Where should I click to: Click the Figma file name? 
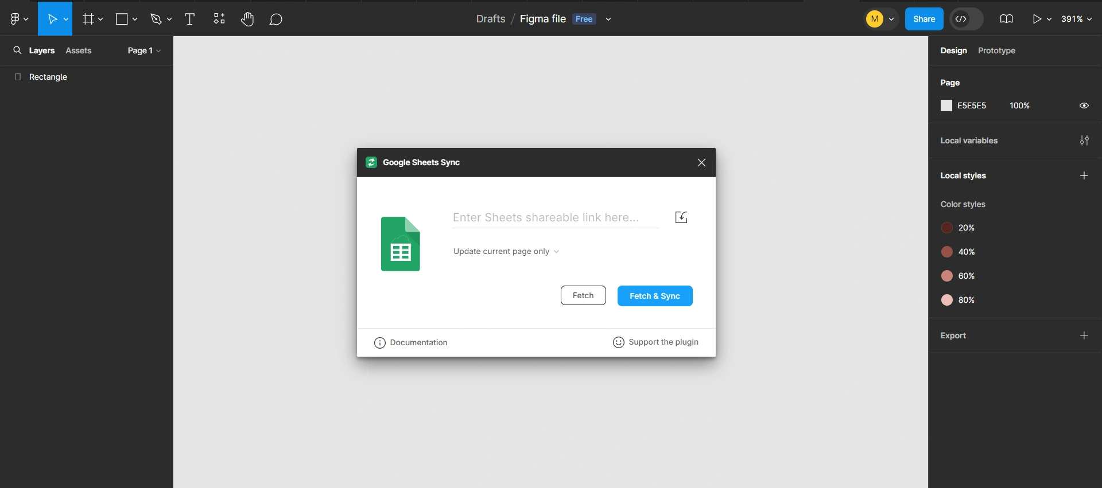pos(543,19)
